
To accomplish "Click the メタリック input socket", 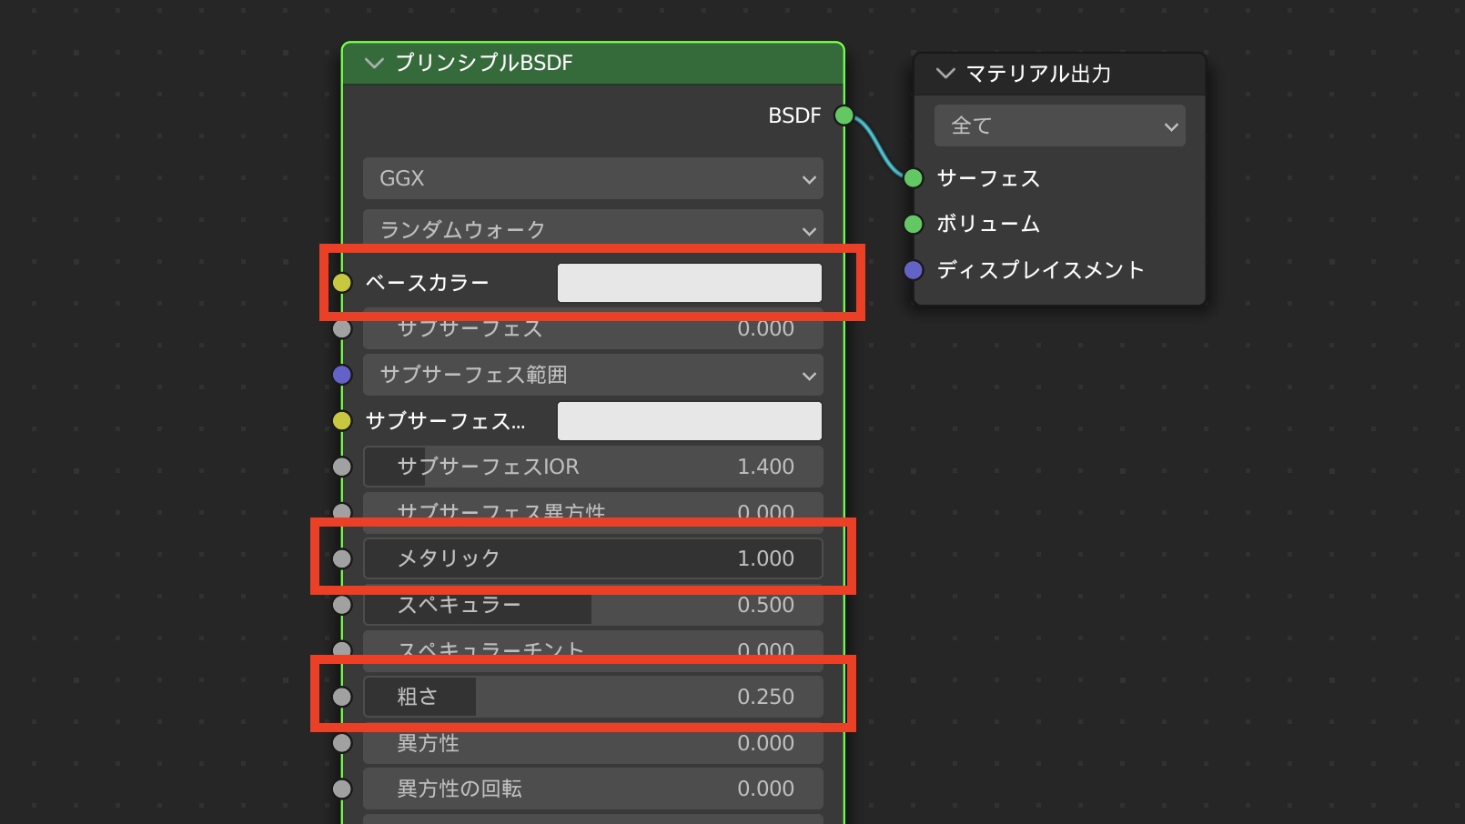I will tap(342, 558).
